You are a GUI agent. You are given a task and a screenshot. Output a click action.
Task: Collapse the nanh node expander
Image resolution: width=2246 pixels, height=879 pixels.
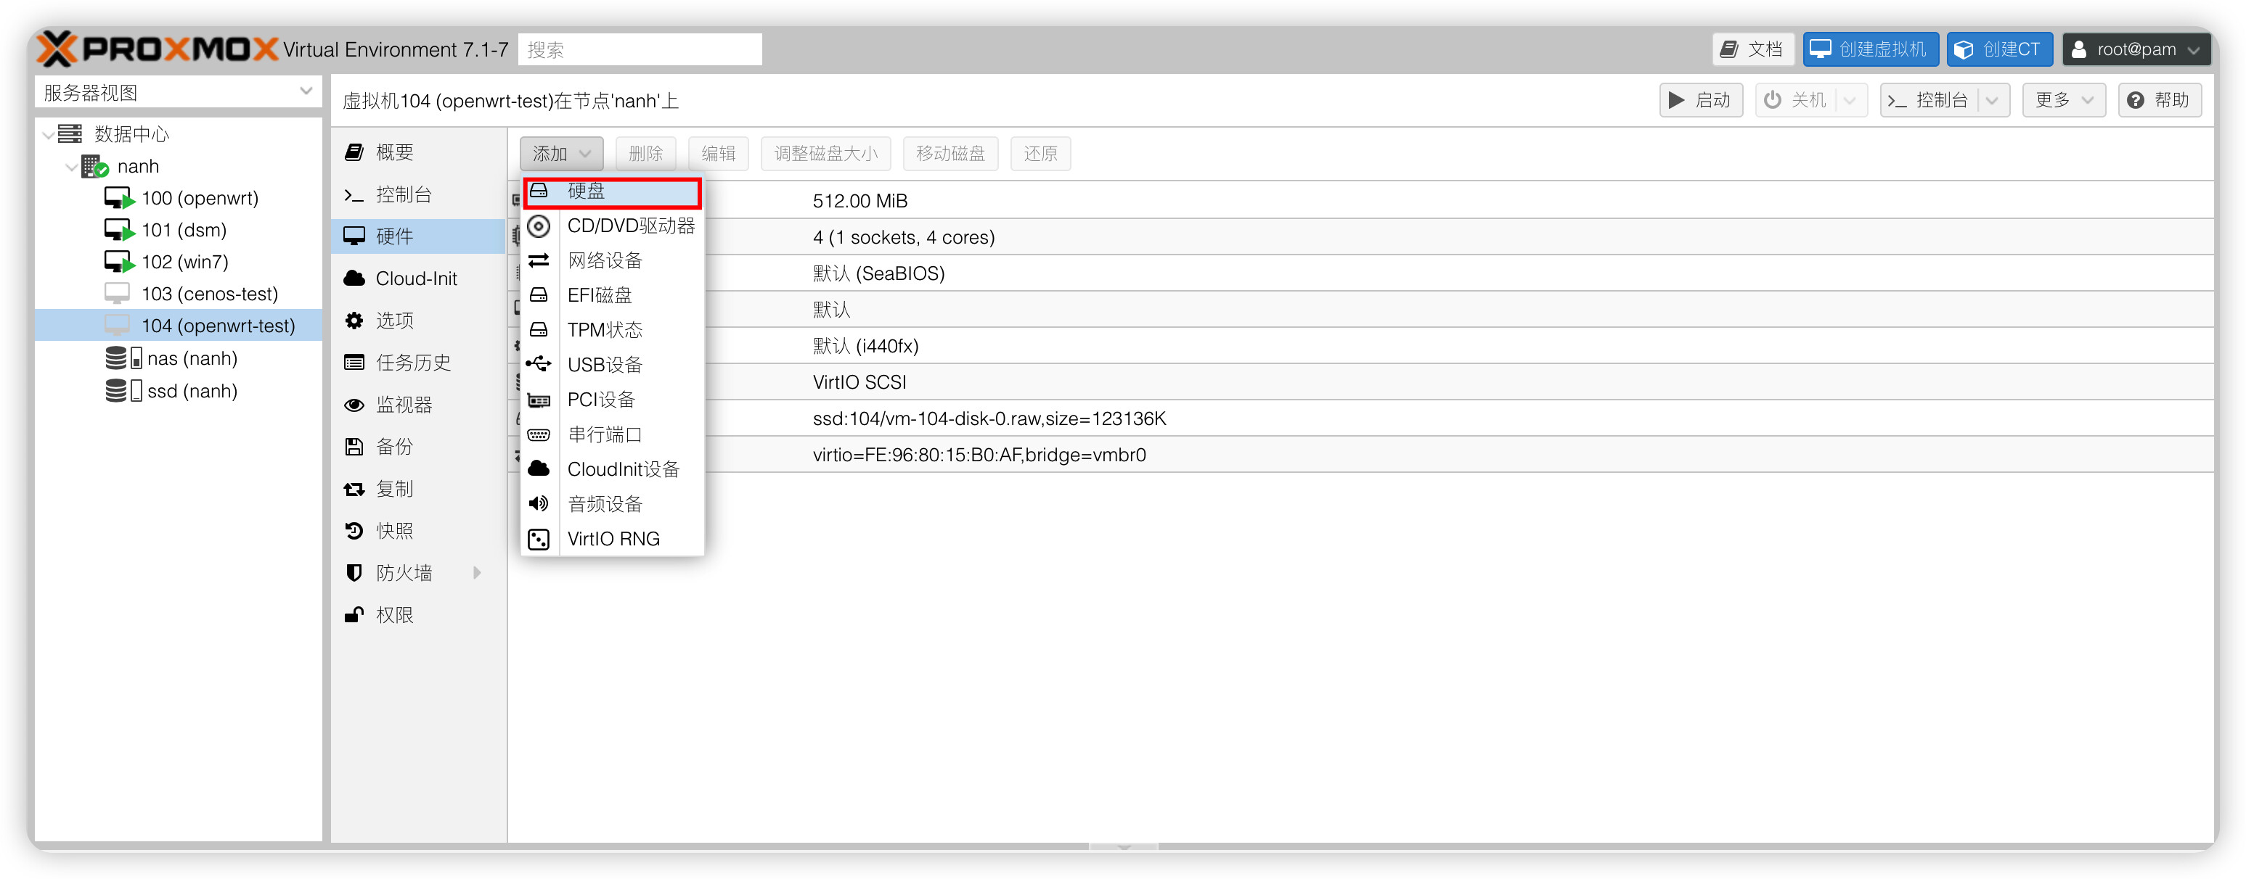tap(70, 166)
